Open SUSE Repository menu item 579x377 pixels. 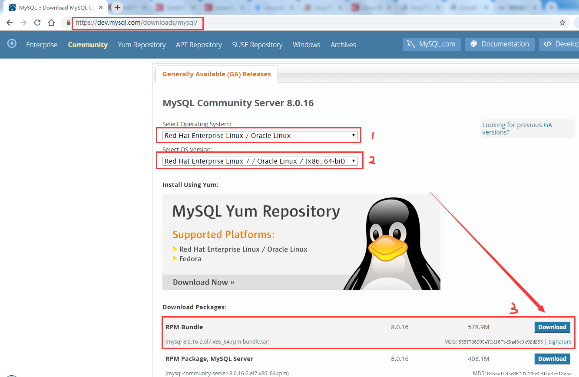tap(257, 45)
